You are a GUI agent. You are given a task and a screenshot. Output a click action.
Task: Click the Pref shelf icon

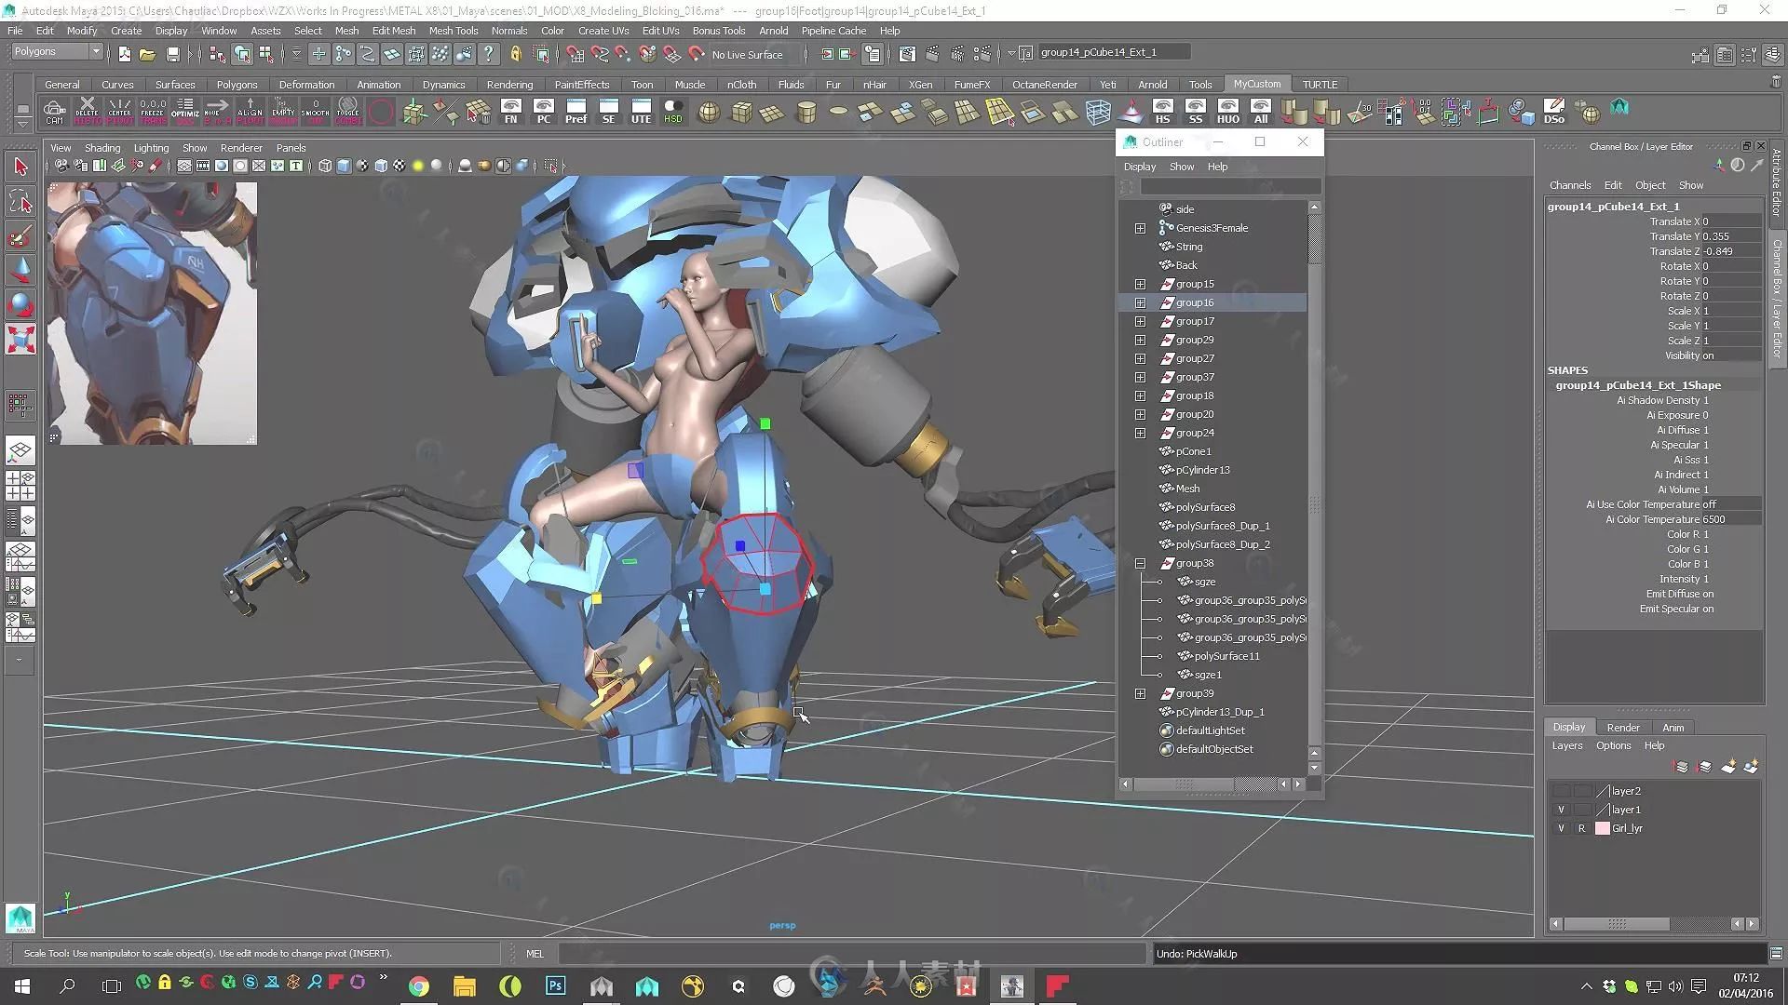(x=576, y=112)
